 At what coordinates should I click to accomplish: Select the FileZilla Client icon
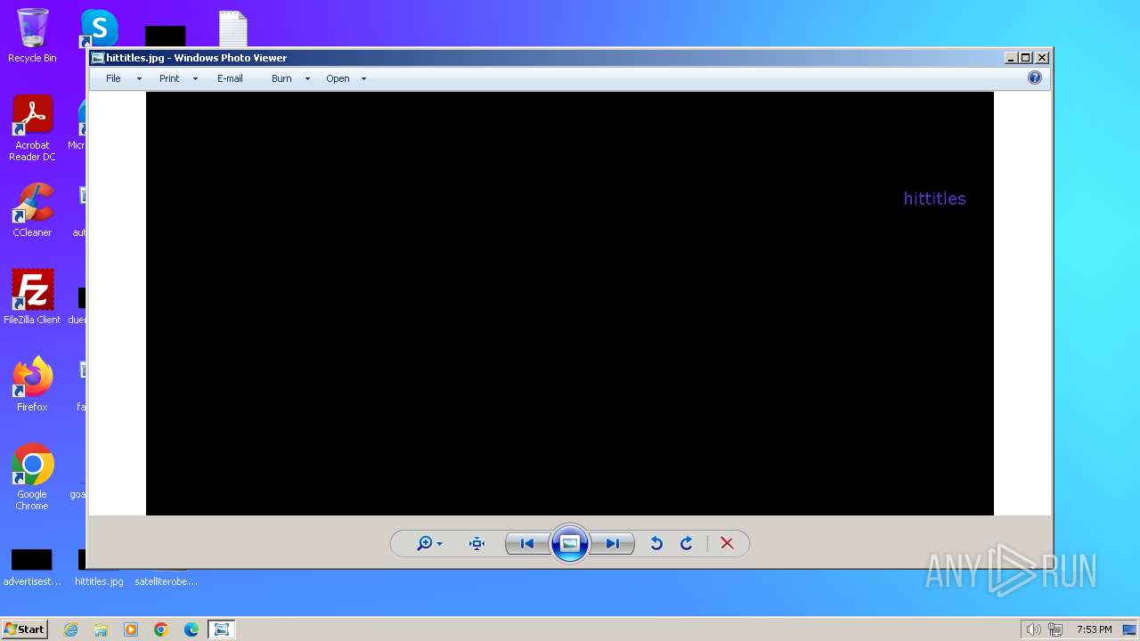(x=32, y=297)
